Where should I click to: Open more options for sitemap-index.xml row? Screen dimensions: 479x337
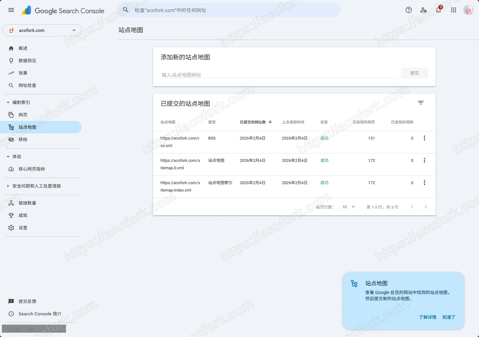(x=424, y=183)
